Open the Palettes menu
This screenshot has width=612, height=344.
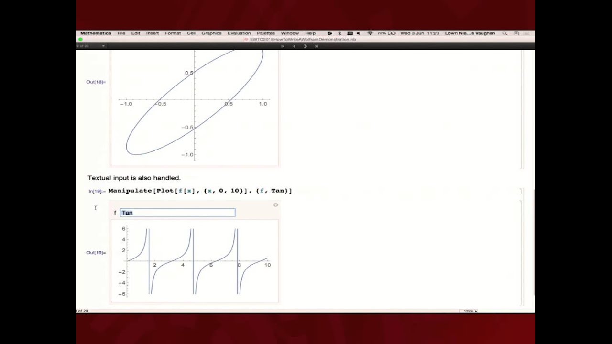pos(266,33)
